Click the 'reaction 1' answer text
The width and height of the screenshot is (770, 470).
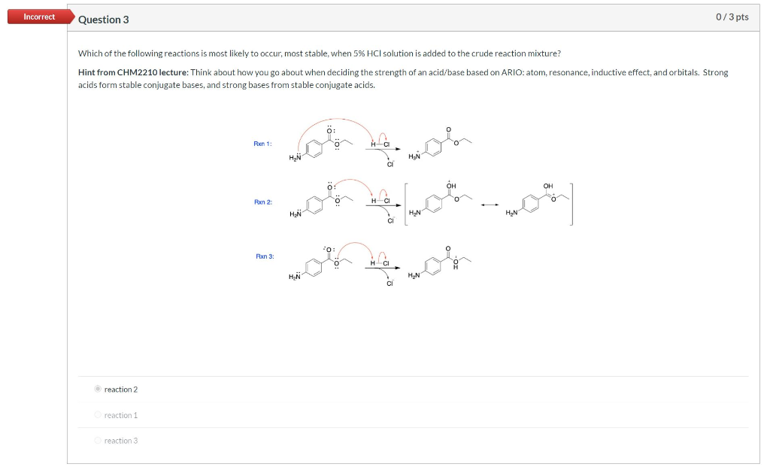click(121, 416)
